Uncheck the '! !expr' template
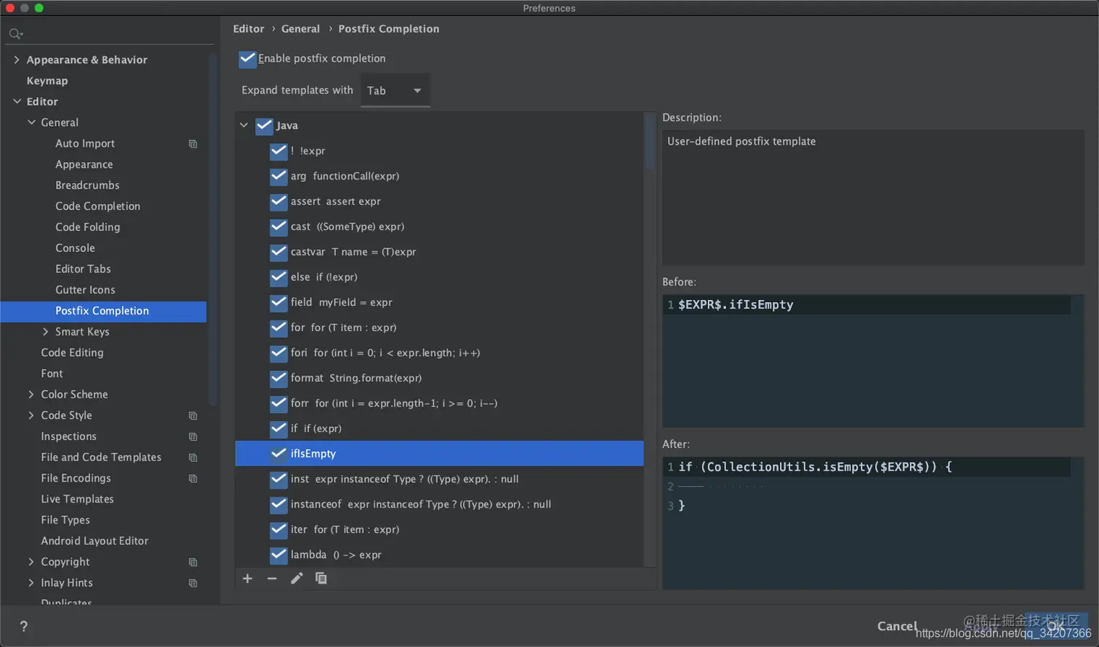This screenshot has height=647, width=1099. coord(278,151)
